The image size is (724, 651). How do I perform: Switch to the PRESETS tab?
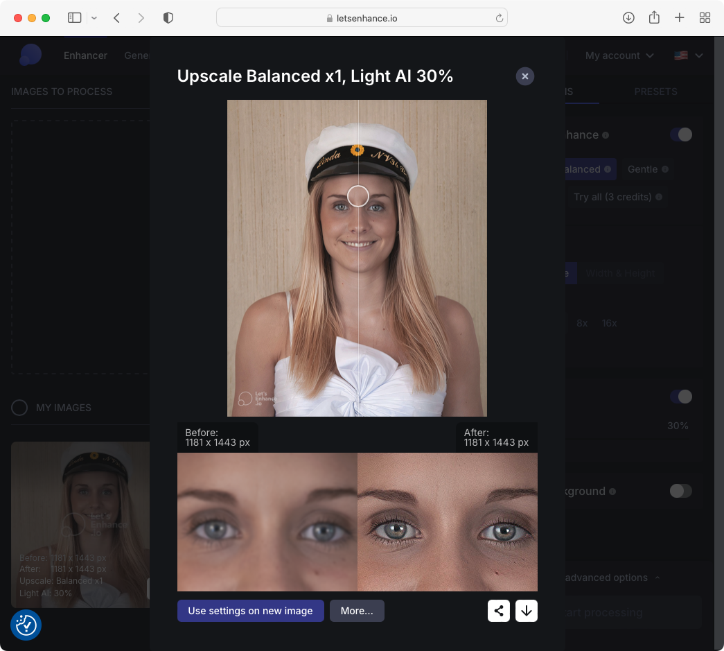655,92
